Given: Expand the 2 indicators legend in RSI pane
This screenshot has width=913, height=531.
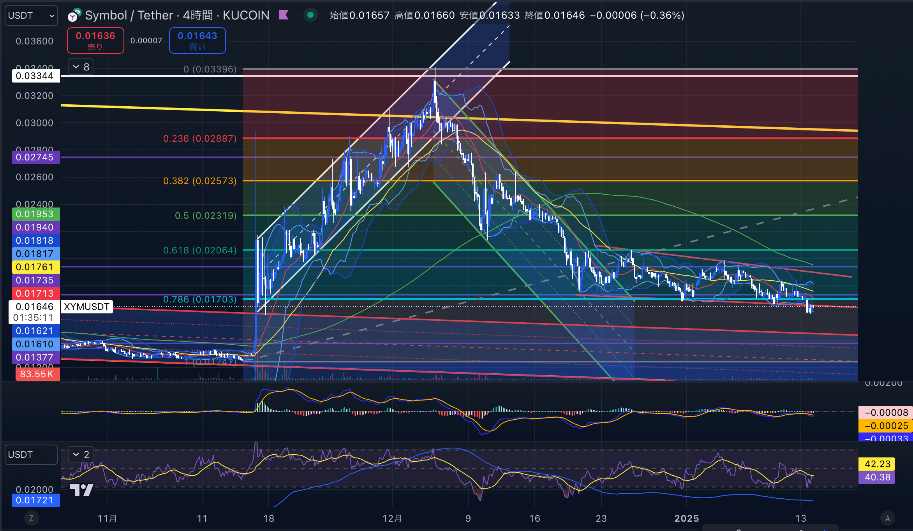Looking at the screenshot, I should tap(81, 454).
